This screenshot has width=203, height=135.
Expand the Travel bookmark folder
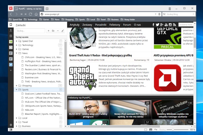tap(17, 122)
